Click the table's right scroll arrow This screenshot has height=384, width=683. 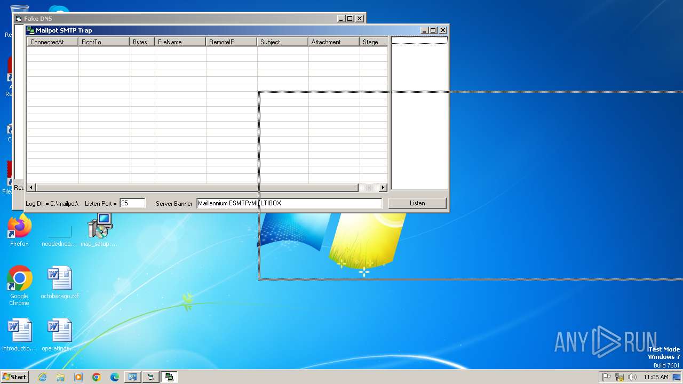click(383, 188)
